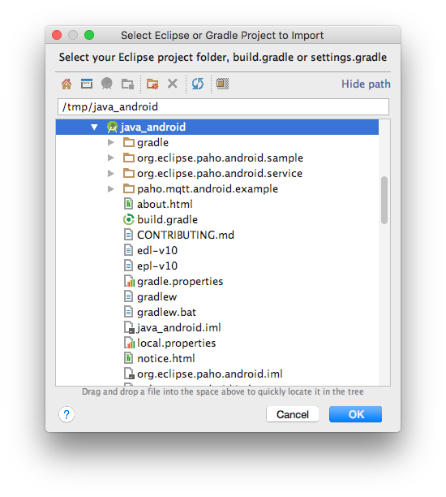Expand the org.eclipse.paho.android.sample folder
The image size is (446, 497).
(x=111, y=158)
